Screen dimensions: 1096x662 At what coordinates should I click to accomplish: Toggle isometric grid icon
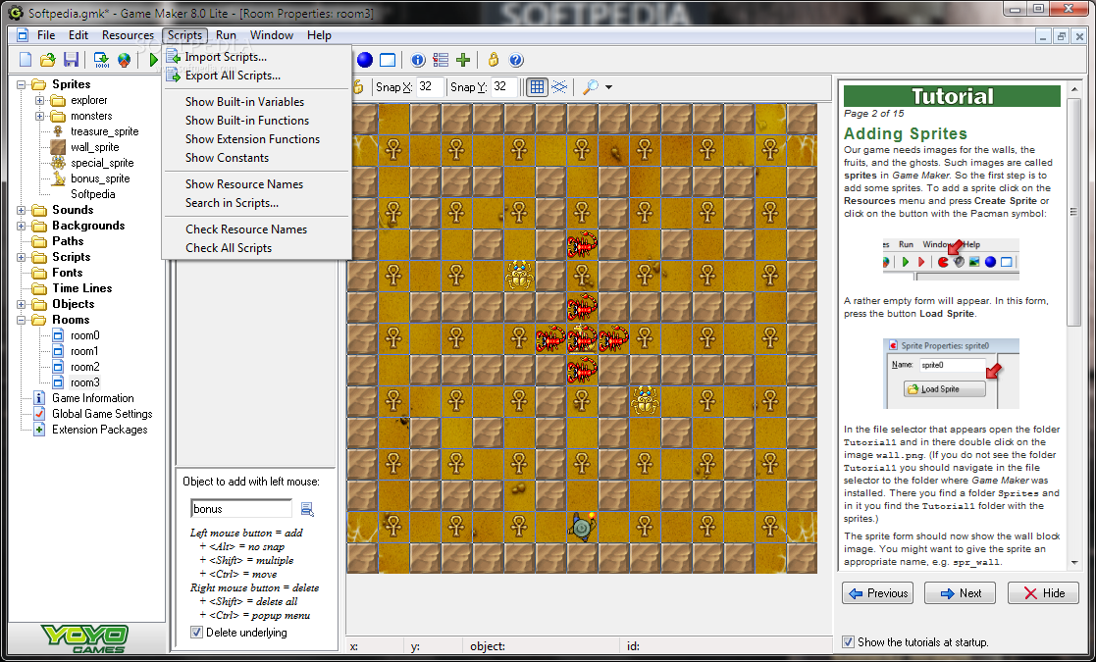559,86
